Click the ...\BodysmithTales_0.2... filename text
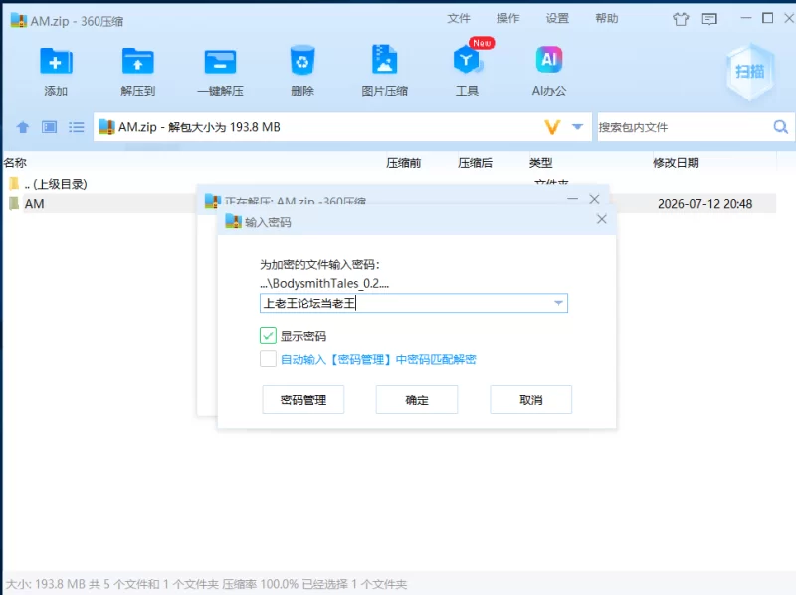This screenshot has width=796, height=595. 324,283
